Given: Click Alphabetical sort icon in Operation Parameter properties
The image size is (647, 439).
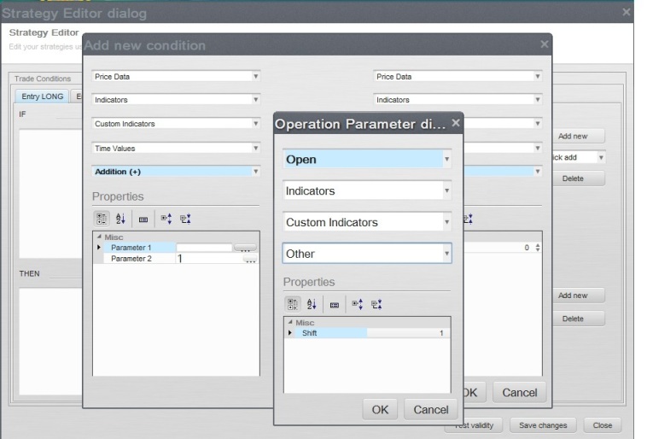Looking at the screenshot, I should tap(312, 304).
